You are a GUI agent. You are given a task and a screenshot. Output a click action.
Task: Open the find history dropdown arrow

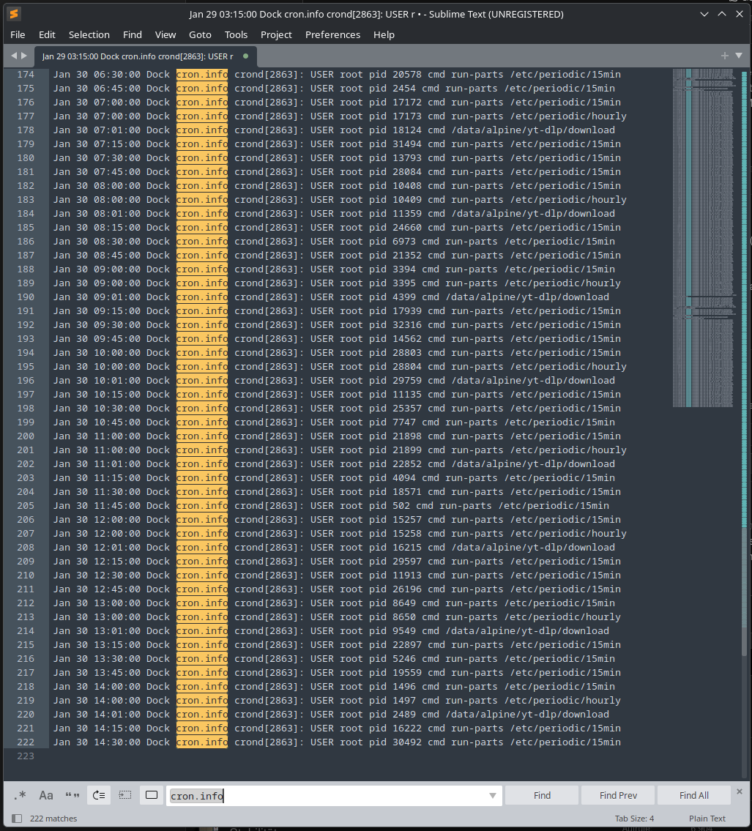[x=492, y=796]
